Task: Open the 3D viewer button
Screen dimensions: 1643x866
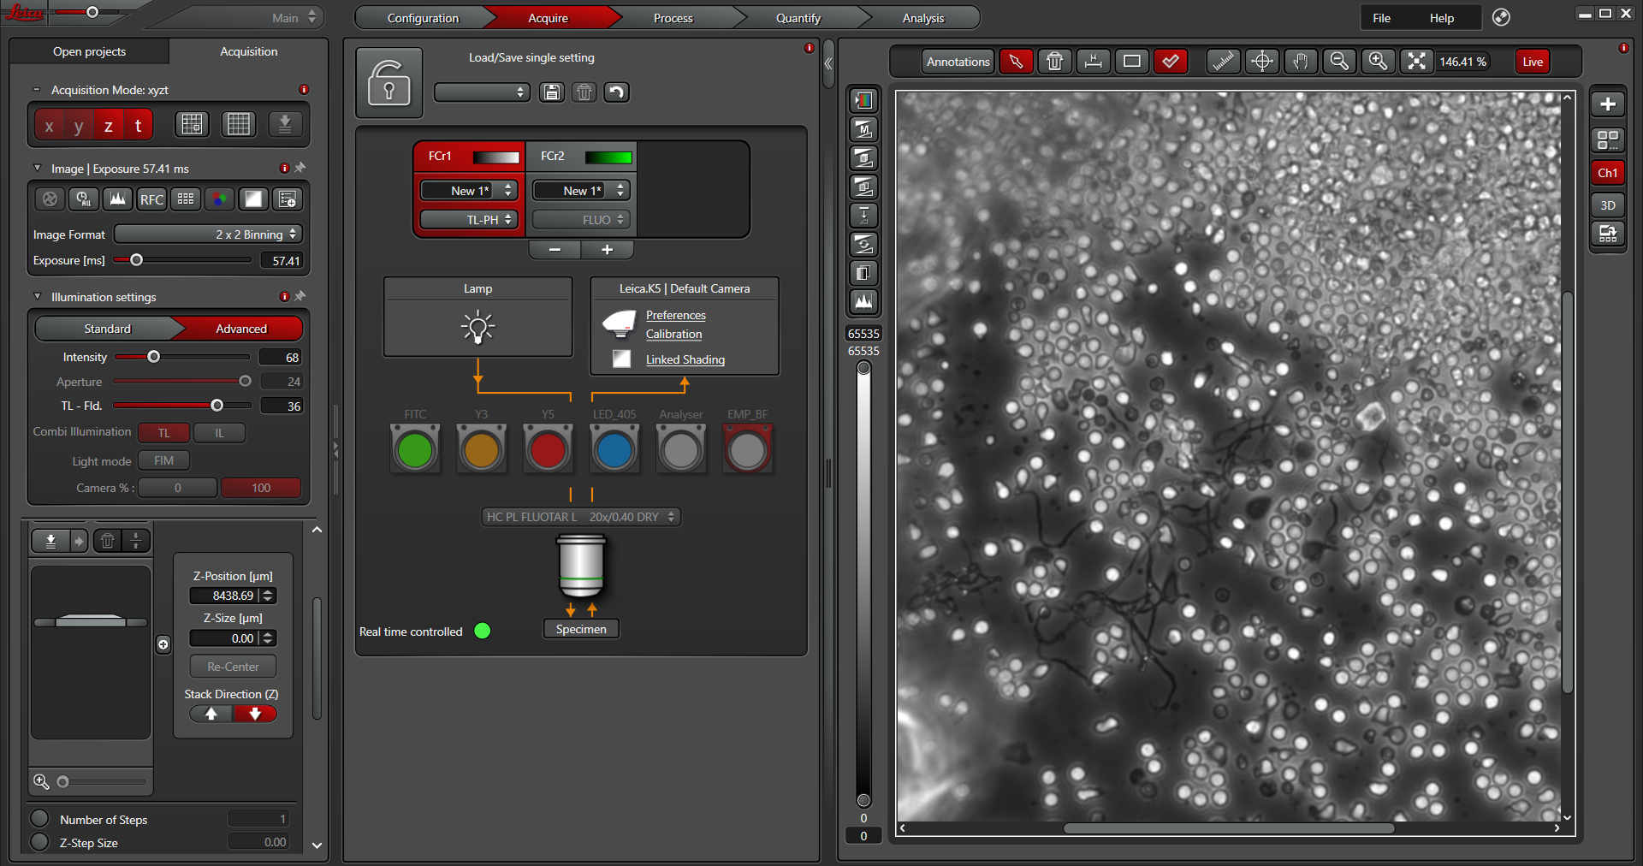Action: 1607,205
